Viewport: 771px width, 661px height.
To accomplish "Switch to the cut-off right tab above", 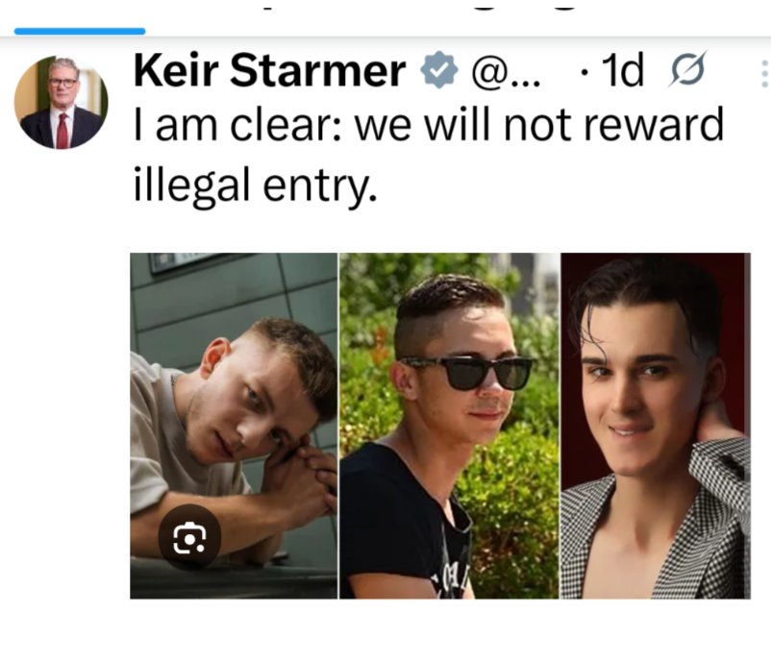I will click(526, 4).
